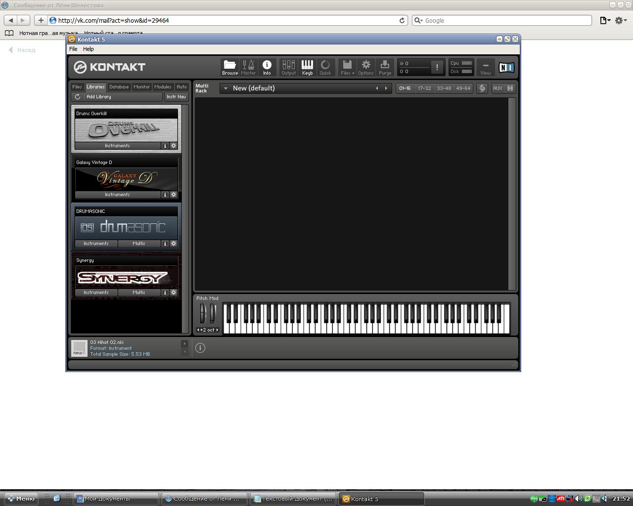Open Galaxy Vintage D settings gear
Image resolution: width=633 pixels, height=506 pixels.
174,195
